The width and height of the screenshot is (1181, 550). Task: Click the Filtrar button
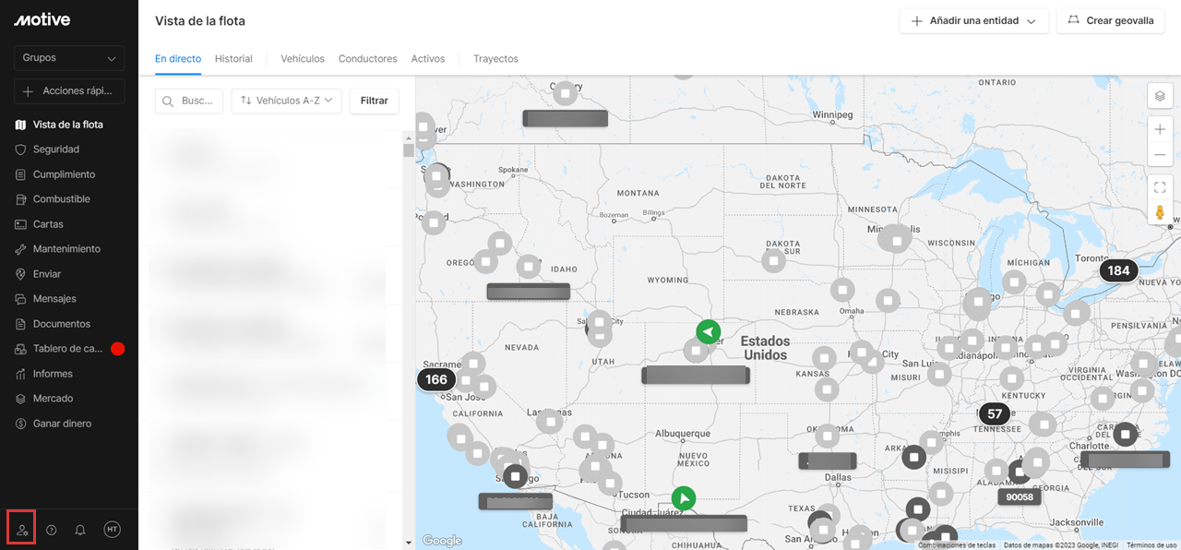coord(374,101)
